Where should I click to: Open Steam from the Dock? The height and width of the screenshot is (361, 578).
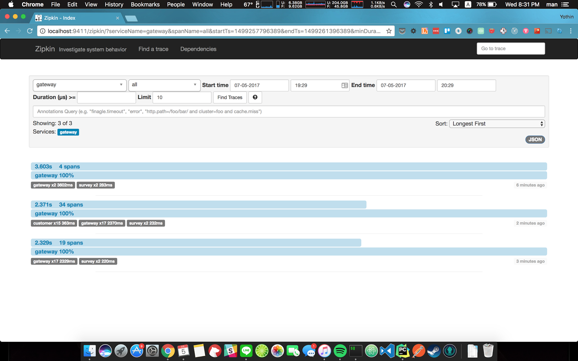(x=434, y=351)
